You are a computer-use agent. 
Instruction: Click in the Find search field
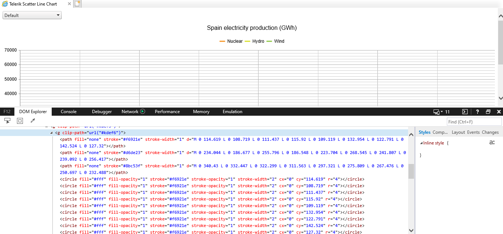[474, 122]
